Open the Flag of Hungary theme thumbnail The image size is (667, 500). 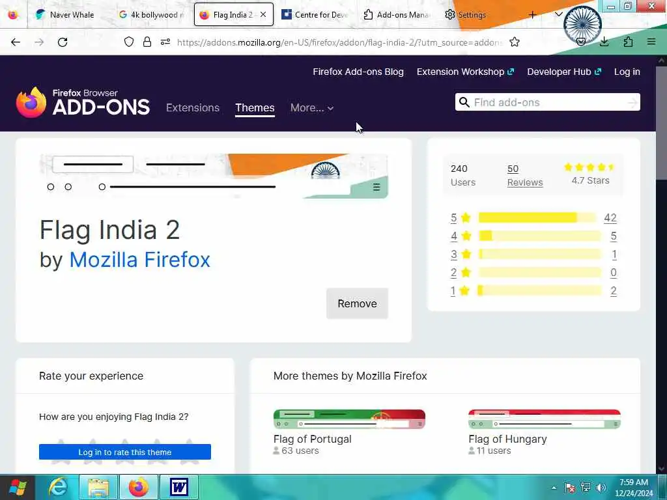[x=545, y=419]
